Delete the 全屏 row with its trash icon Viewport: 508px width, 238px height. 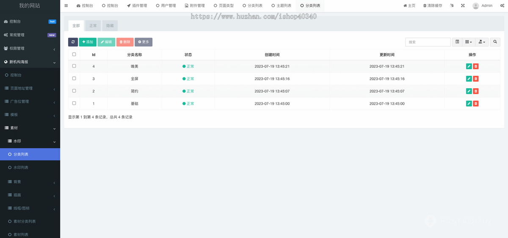[x=476, y=78]
